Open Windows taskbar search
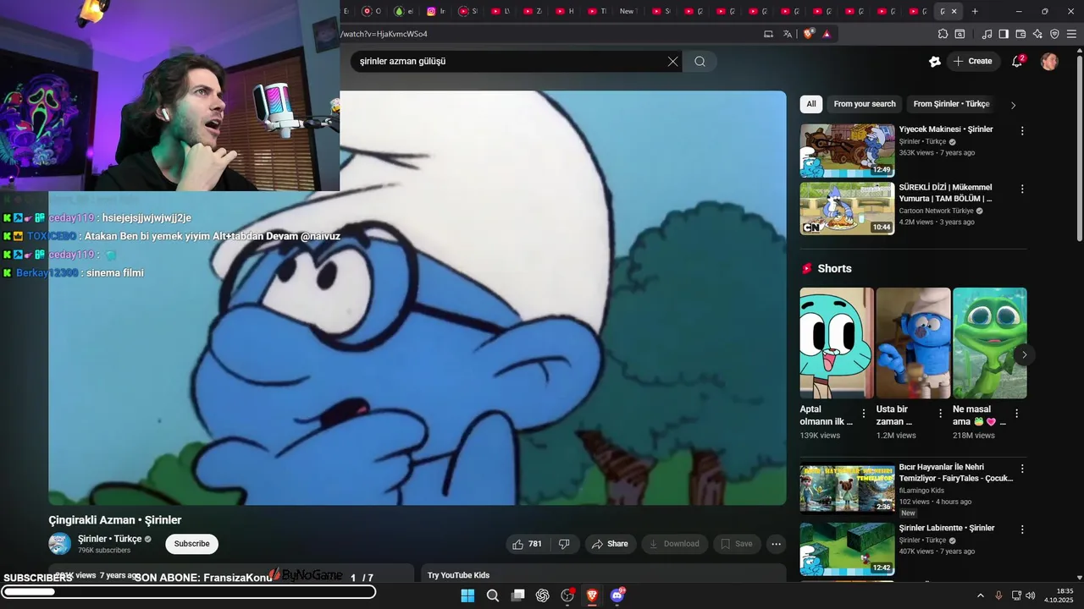This screenshot has width=1084, height=609. pos(493,595)
